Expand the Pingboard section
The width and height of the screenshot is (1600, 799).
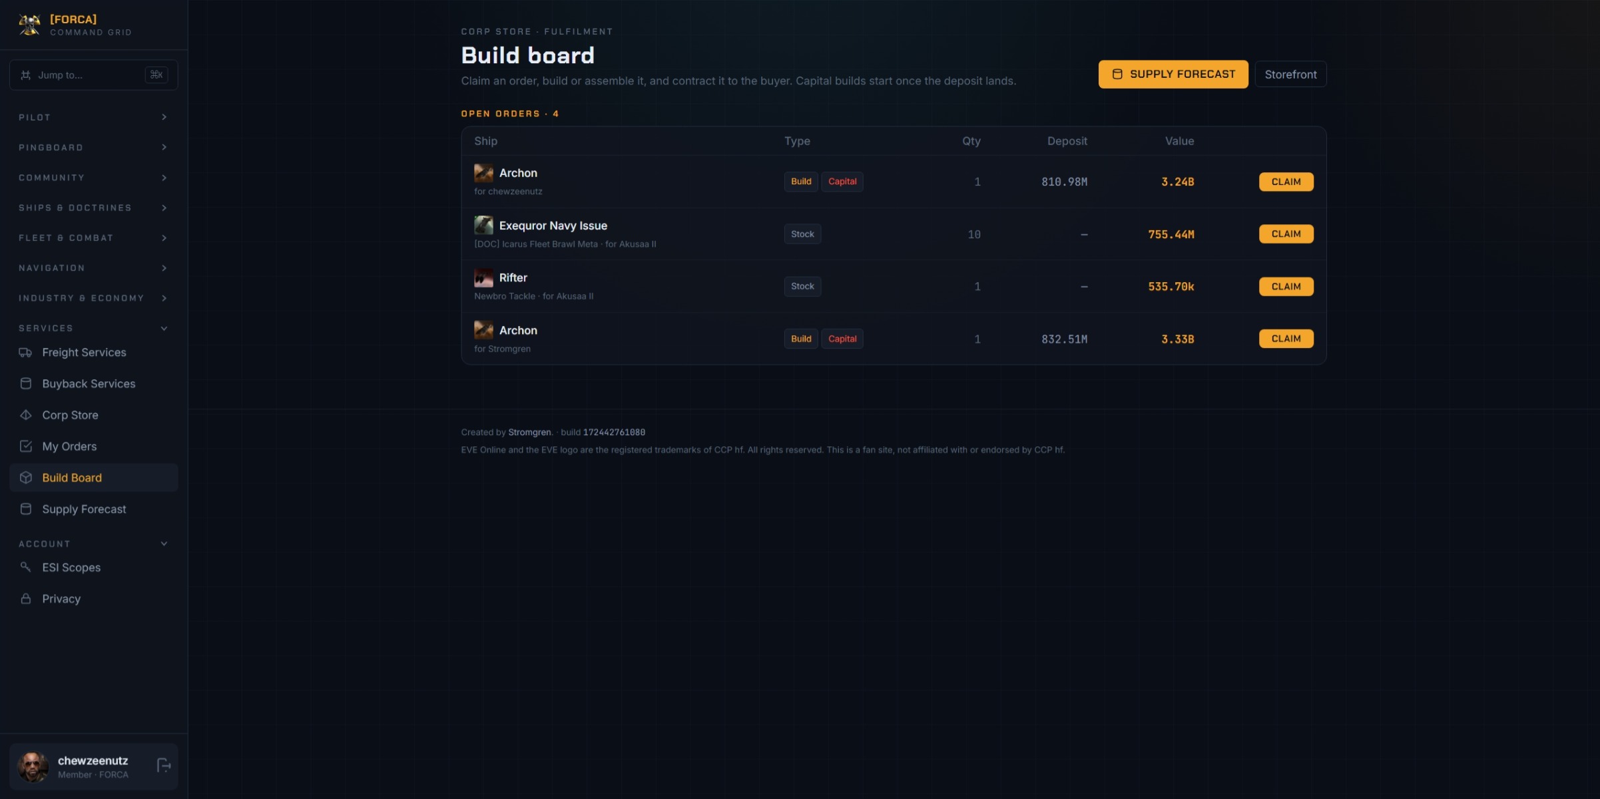[93, 147]
